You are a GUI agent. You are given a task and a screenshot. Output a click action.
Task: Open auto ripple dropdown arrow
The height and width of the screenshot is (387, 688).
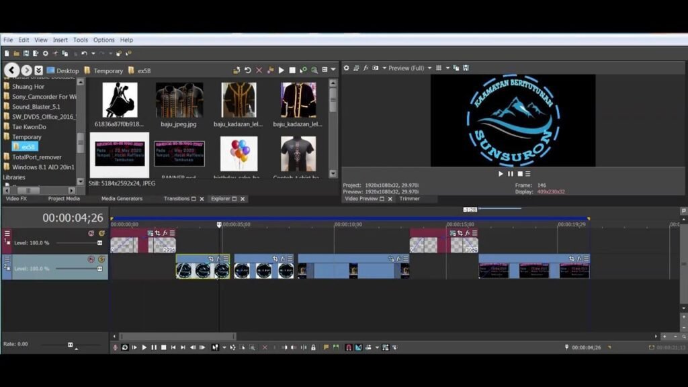point(377,347)
